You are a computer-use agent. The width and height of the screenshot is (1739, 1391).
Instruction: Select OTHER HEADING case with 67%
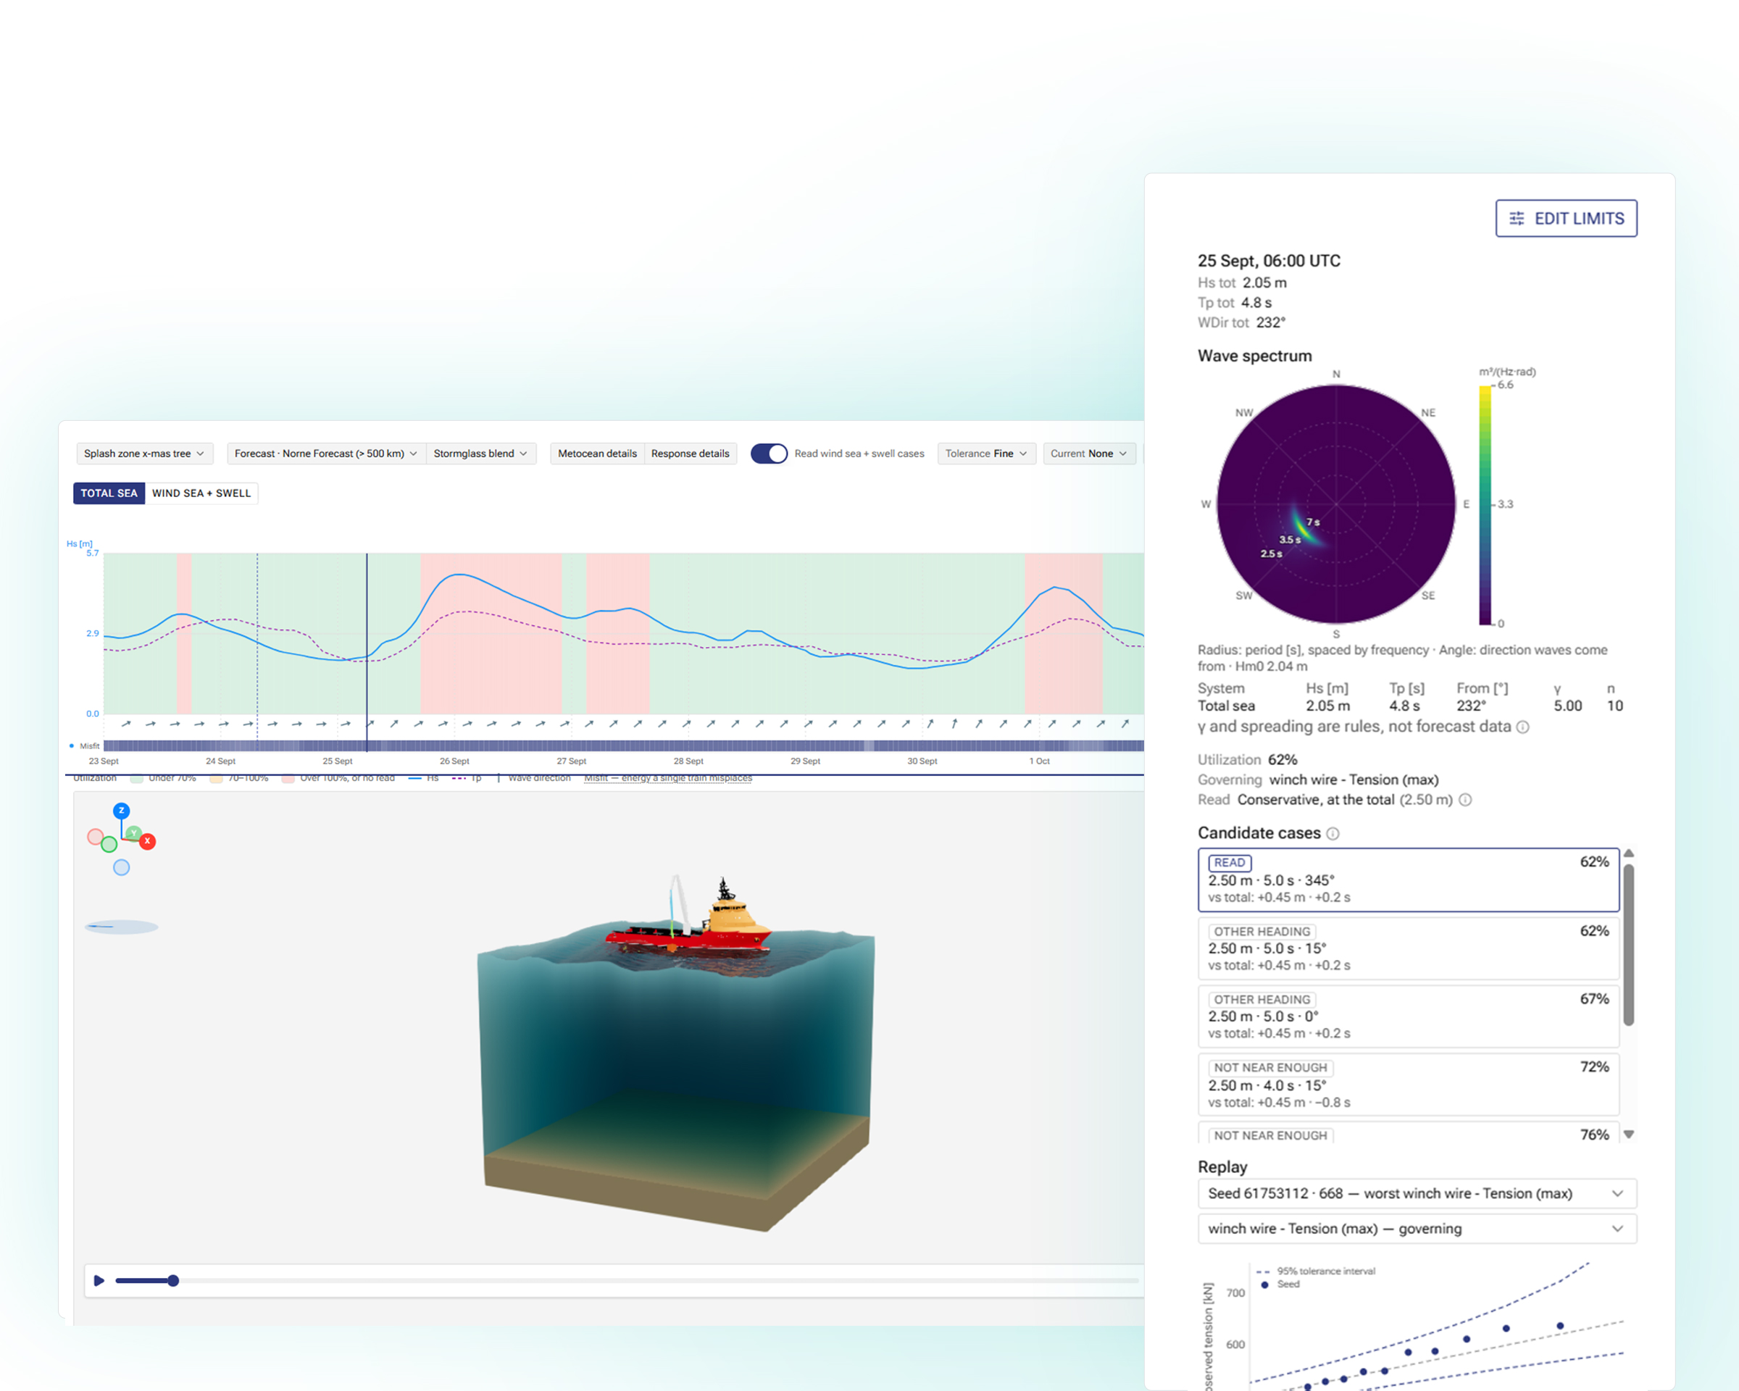tap(1409, 1016)
